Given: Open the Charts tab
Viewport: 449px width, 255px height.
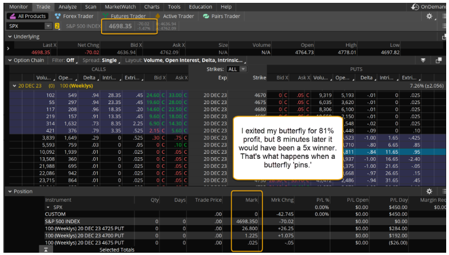Looking at the screenshot, I should tap(151, 7).
